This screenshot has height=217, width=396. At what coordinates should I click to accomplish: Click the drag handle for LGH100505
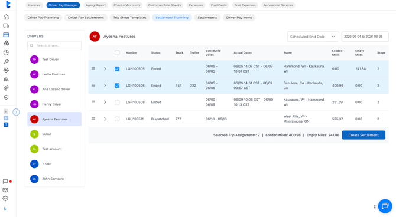[93, 68]
